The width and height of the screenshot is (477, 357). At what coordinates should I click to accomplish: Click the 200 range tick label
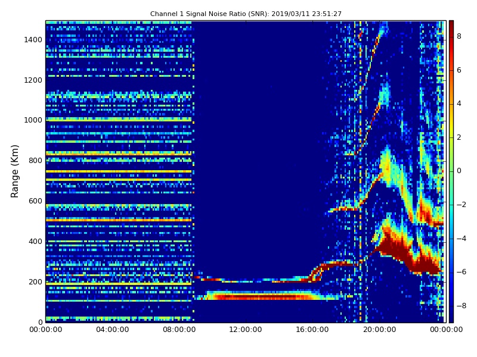[36, 281]
